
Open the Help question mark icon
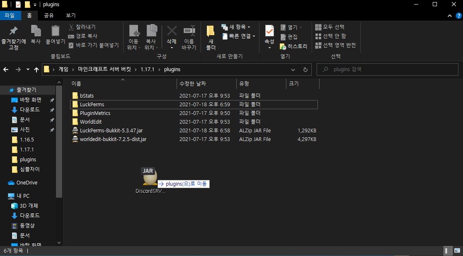[459, 16]
